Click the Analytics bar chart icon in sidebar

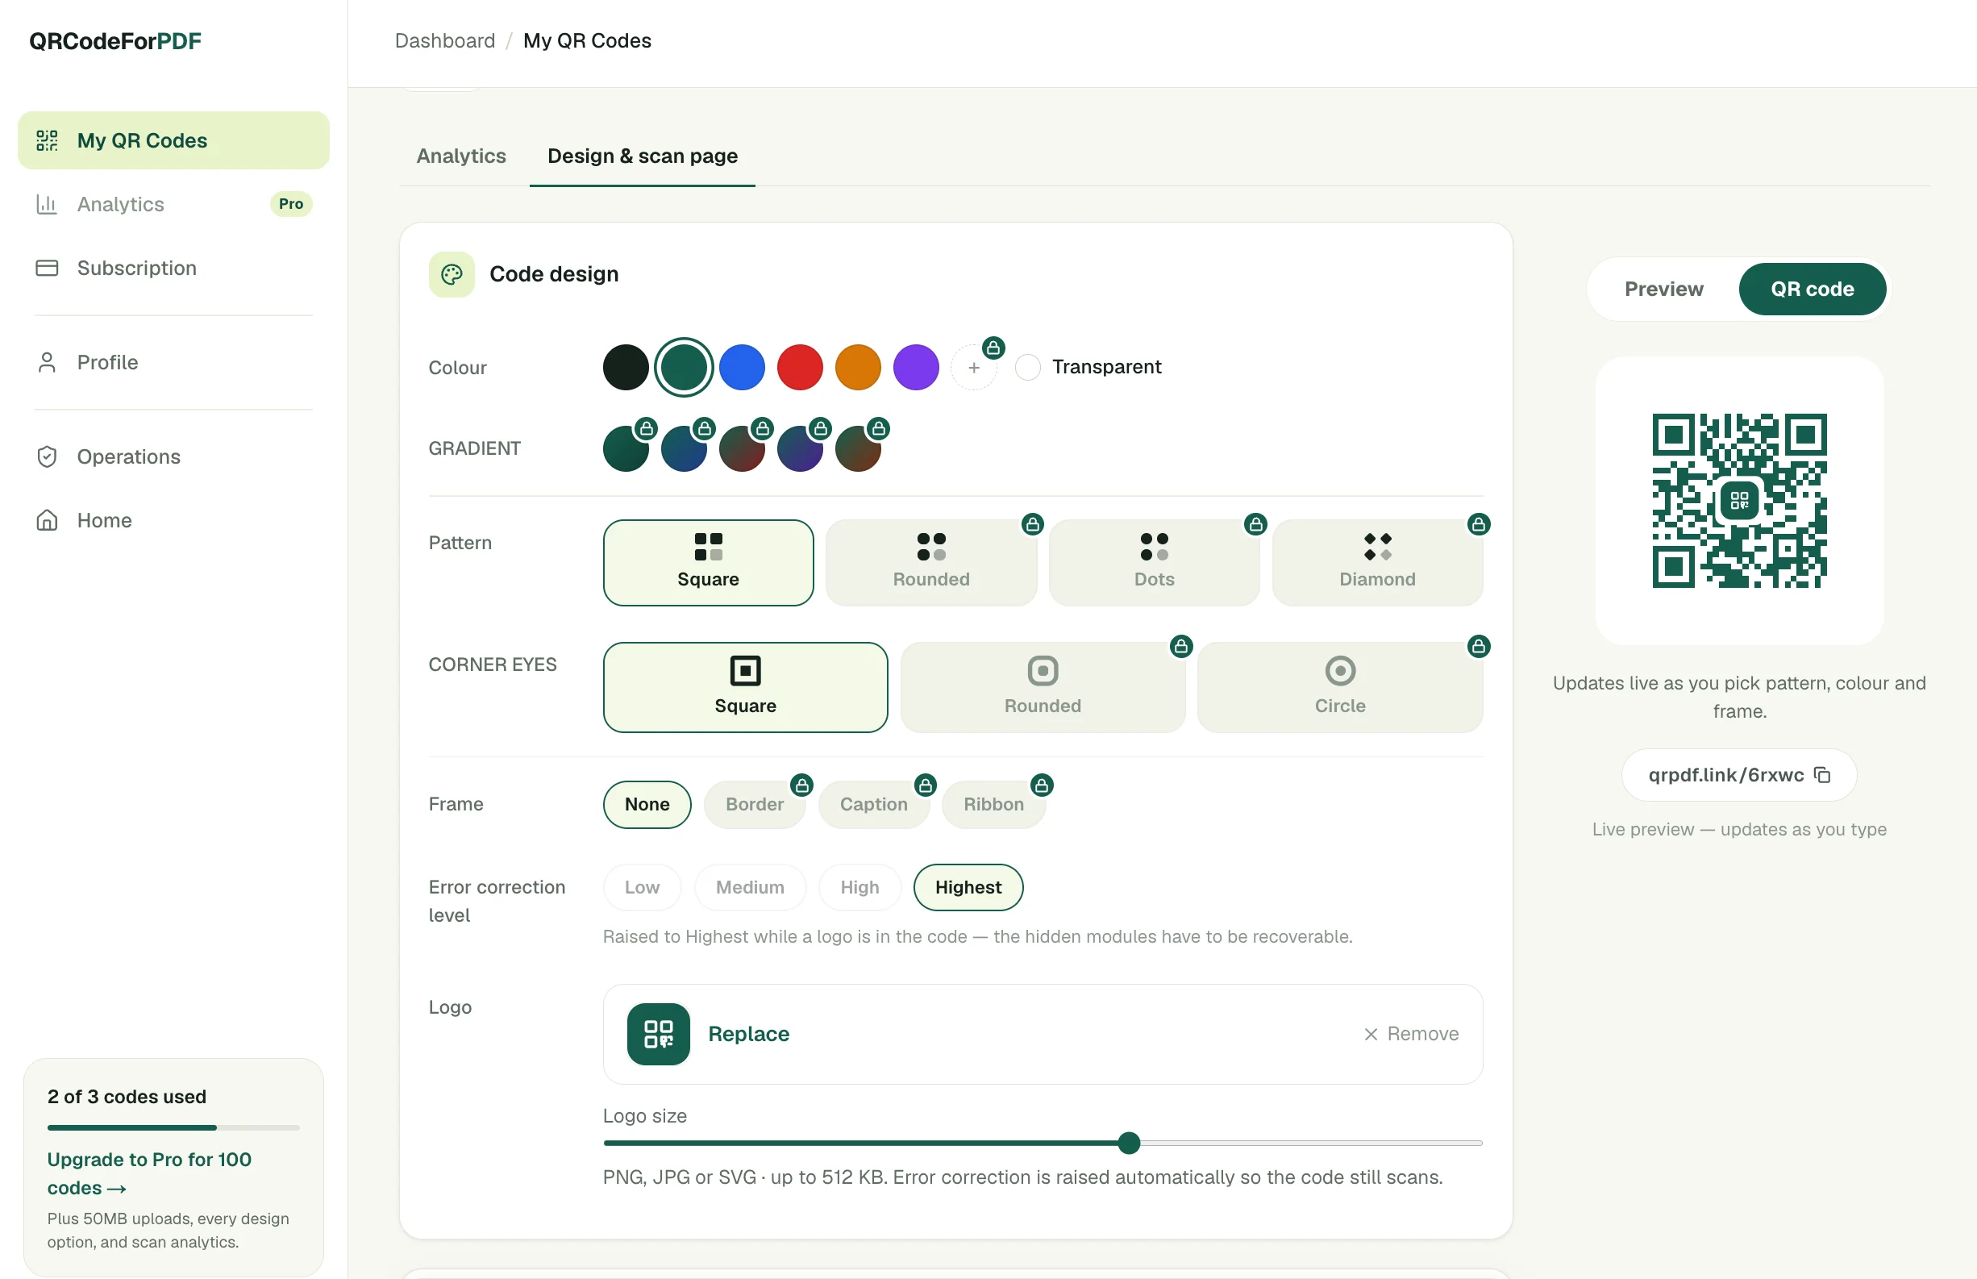click(x=47, y=203)
